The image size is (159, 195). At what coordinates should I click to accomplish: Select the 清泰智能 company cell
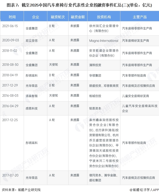point(32,96)
